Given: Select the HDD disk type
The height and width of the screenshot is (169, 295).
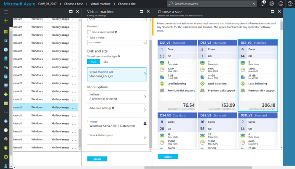Looking at the screenshot, I should click(x=94, y=62).
